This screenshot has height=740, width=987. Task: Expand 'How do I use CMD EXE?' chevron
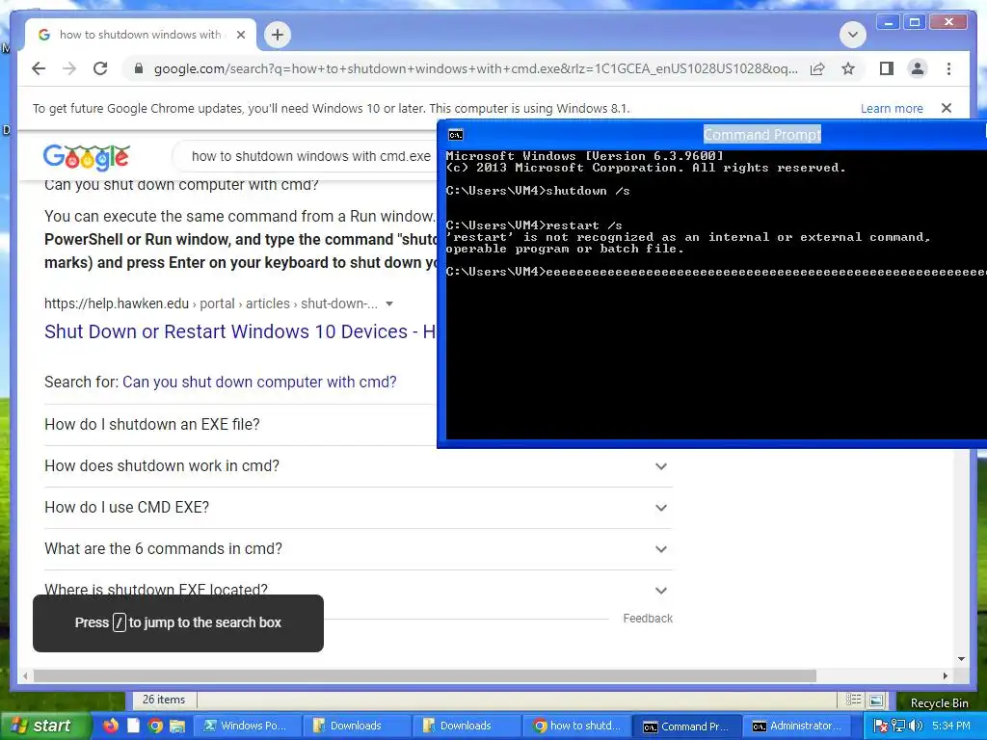click(661, 508)
